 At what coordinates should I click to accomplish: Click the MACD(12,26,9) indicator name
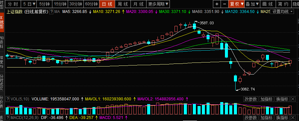coord(25,118)
